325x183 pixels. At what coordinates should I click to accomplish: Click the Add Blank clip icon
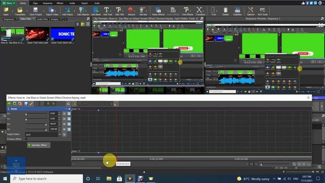[x=96, y=10]
